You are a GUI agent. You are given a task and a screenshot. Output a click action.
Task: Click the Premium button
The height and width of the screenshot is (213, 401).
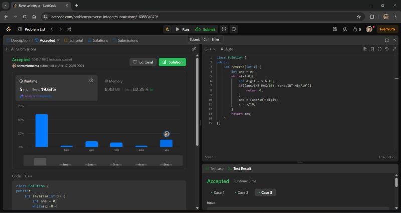[x=387, y=29]
